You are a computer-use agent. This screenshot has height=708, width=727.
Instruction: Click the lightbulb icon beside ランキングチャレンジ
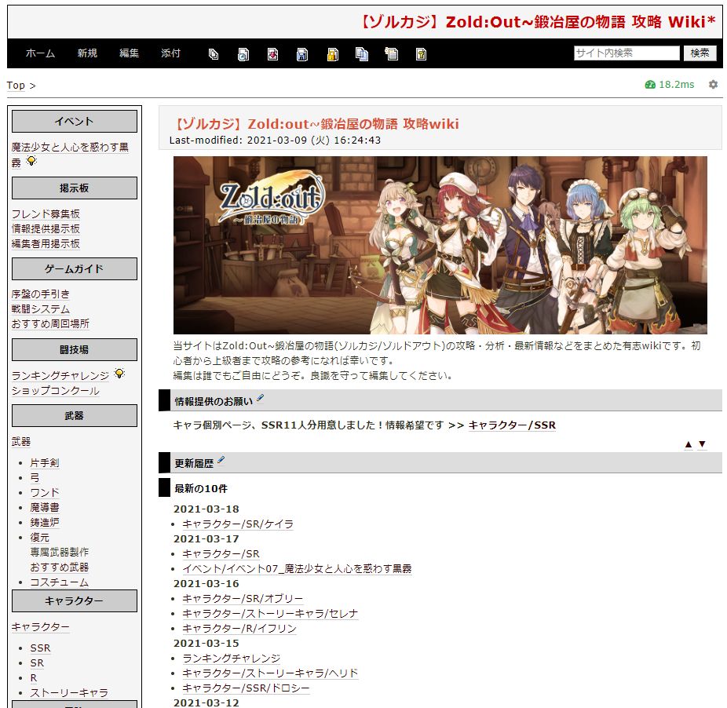tap(119, 374)
